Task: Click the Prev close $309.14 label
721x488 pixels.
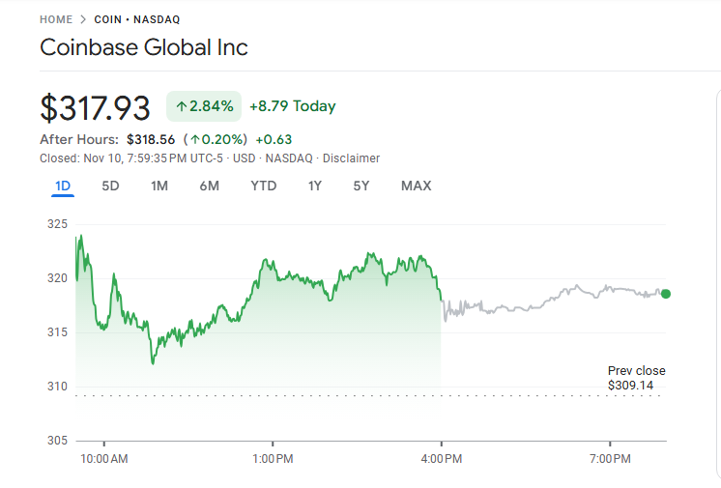Action: click(x=636, y=378)
